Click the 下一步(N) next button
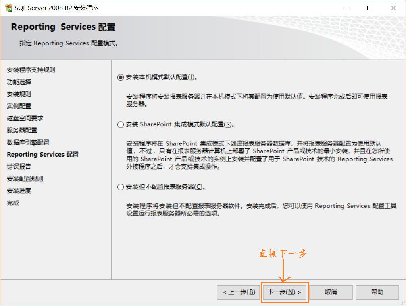Screen dimensions: 406x306 tap(285, 292)
